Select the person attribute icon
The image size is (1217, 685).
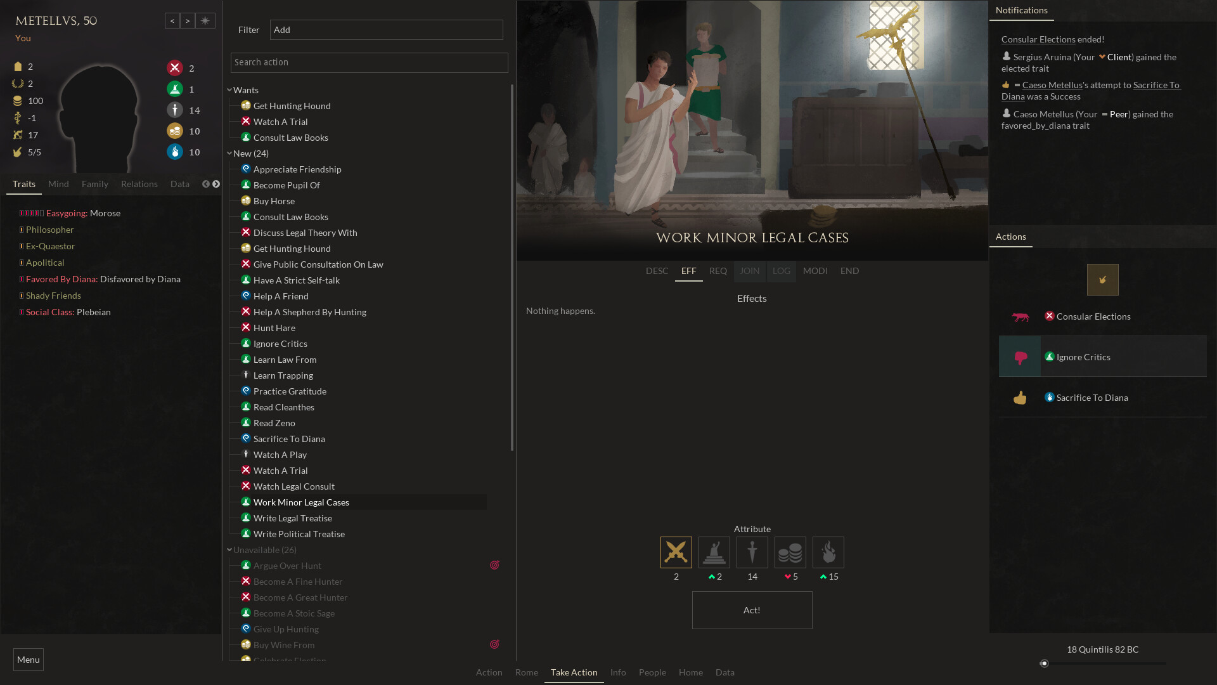[752, 552]
